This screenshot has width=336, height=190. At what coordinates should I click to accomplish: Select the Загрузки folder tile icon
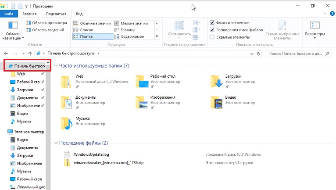point(217,82)
